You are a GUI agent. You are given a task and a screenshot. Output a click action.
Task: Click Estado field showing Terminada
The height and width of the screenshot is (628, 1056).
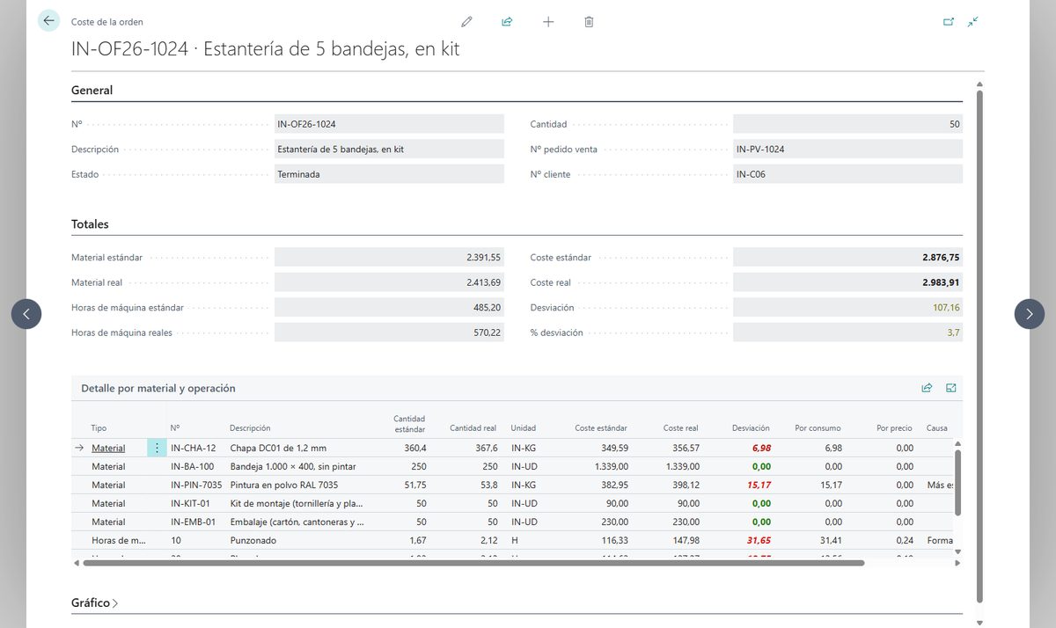click(389, 174)
